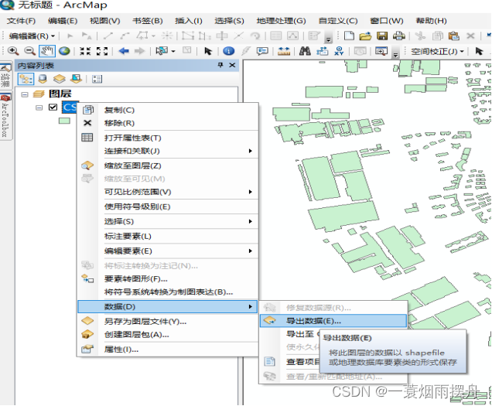The width and height of the screenshot is (492, 406).
Task: Open the 编辑器(R) dropdown
Action: 32,36
